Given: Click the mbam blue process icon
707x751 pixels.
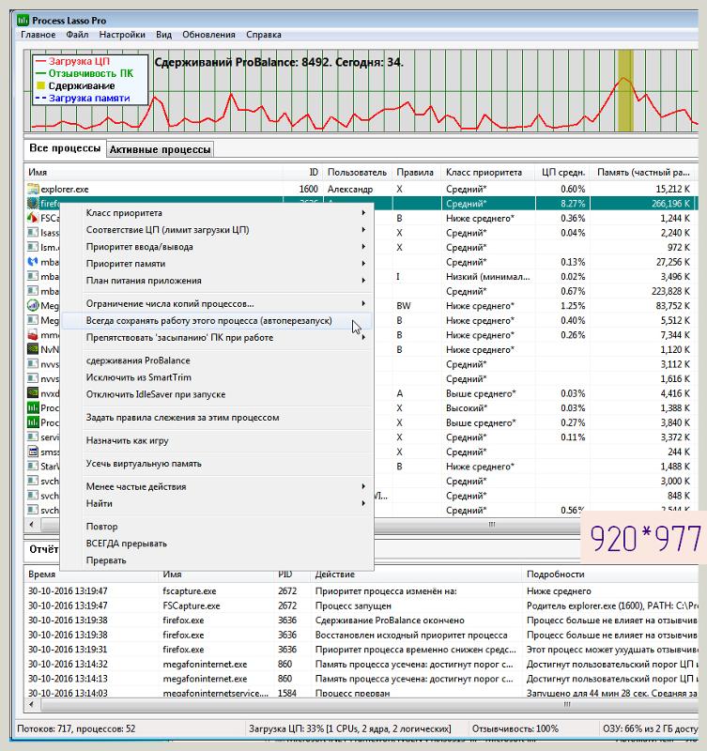Looking at the screenshot, I should click(x=33, y=262).
